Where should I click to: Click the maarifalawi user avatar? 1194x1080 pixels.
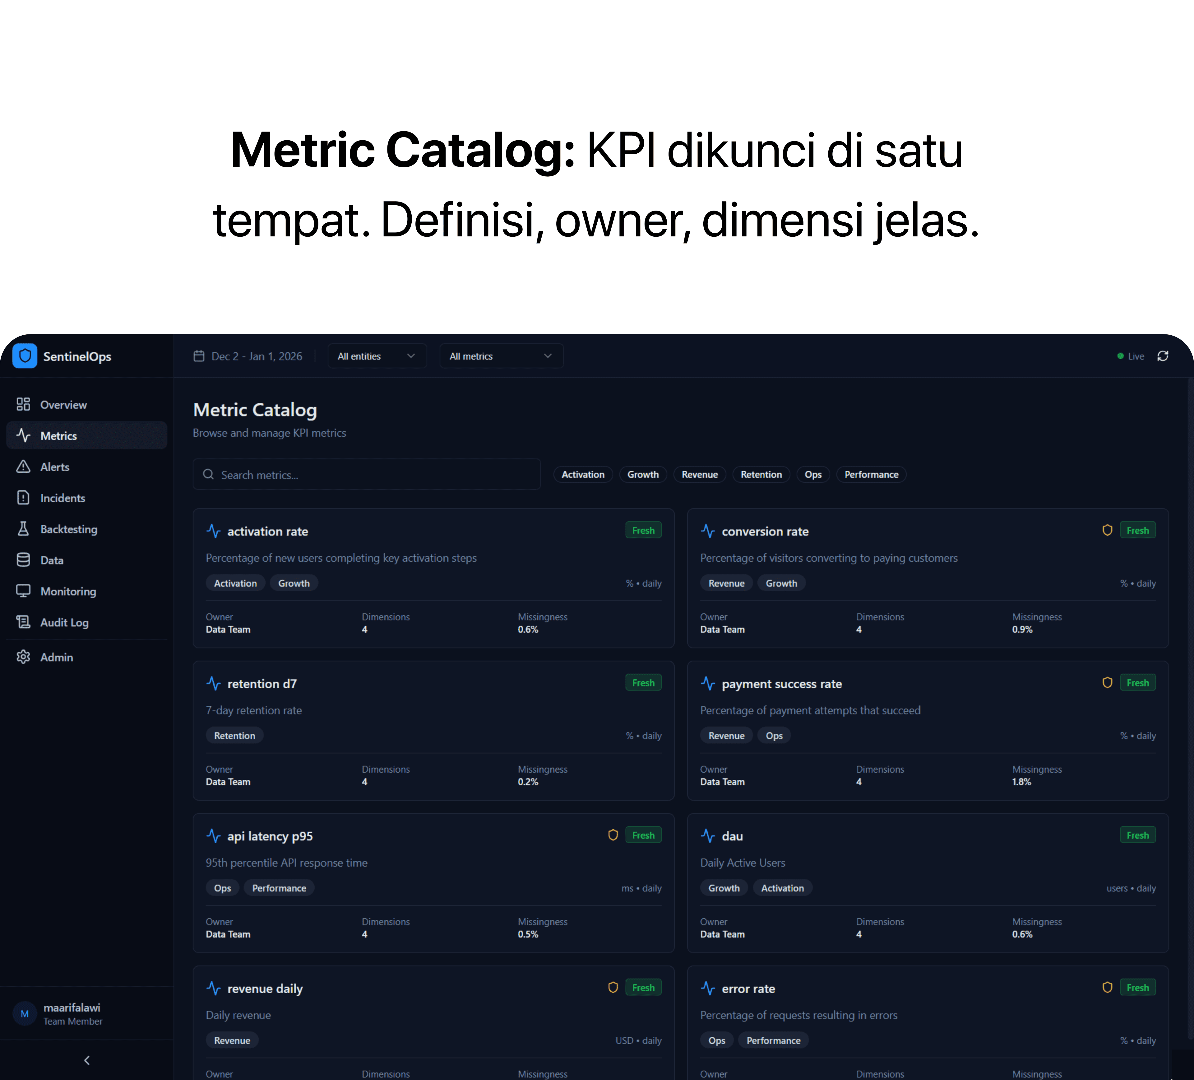pyautogui.click(x=25, y=1014)
